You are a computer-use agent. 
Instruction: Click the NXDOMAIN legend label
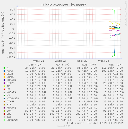coord(13,99)
